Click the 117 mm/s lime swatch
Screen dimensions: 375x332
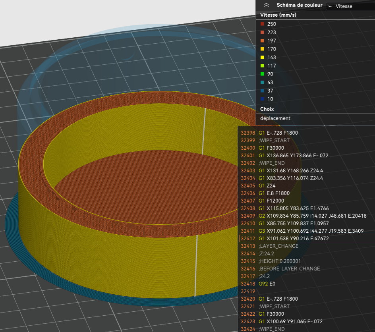point(263,66)
